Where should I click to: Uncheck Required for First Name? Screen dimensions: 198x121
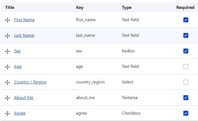[x=186, y=20]
